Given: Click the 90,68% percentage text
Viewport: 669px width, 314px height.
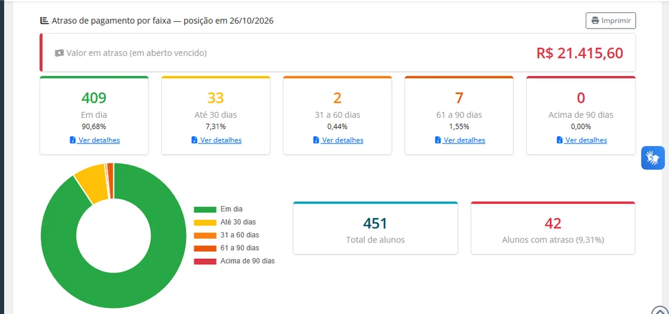Looking at the screenshot, I should point(94,126).
